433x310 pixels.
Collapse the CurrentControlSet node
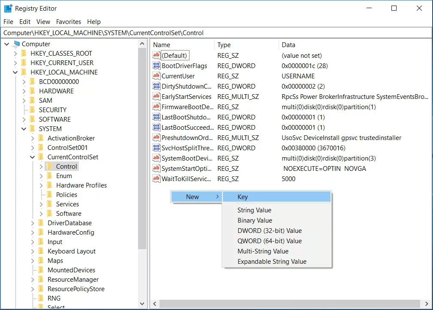click(33, 157)
